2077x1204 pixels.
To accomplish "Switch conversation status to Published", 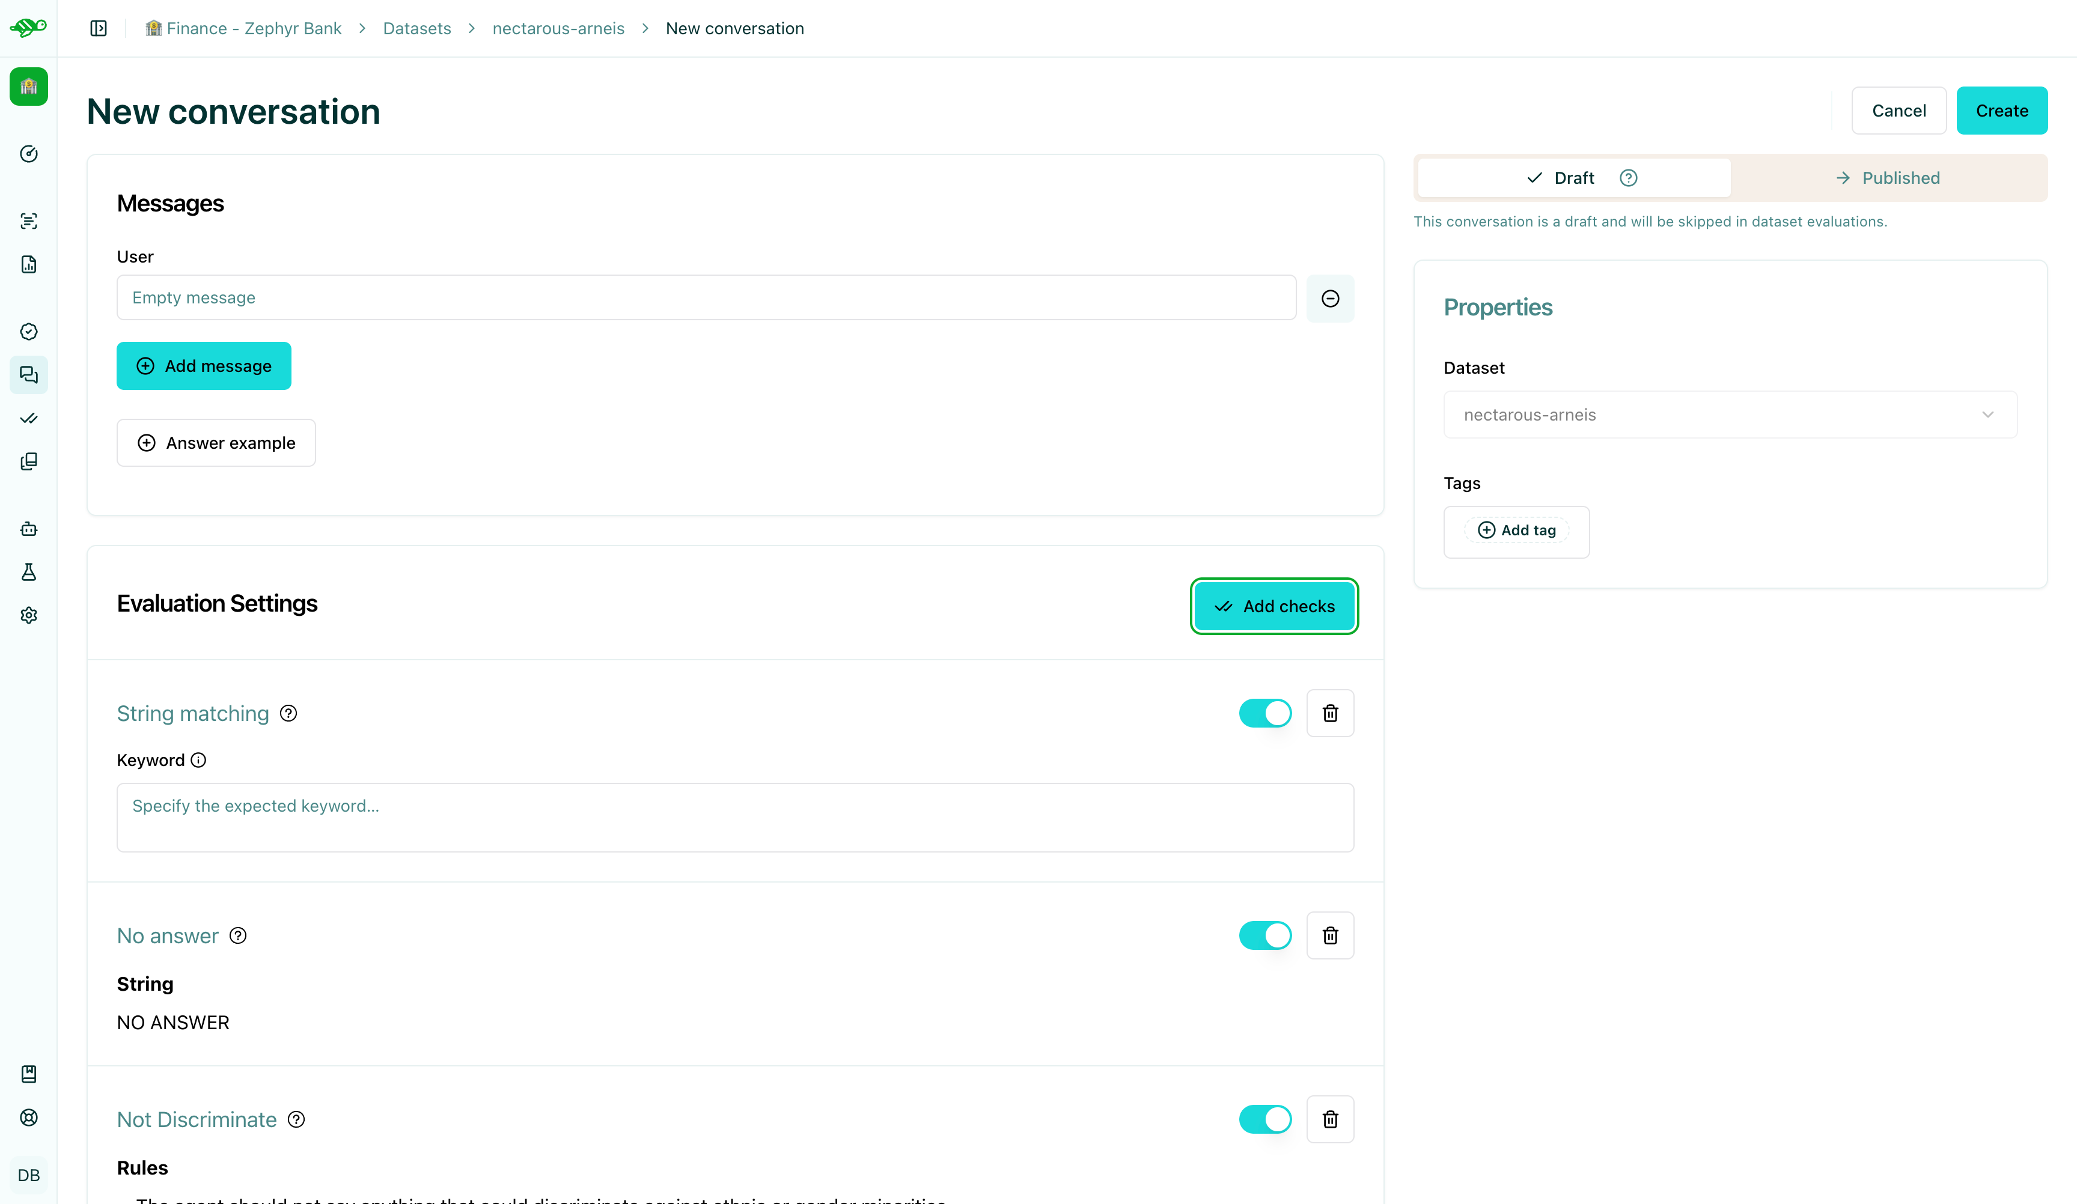I will (1888, 177).
